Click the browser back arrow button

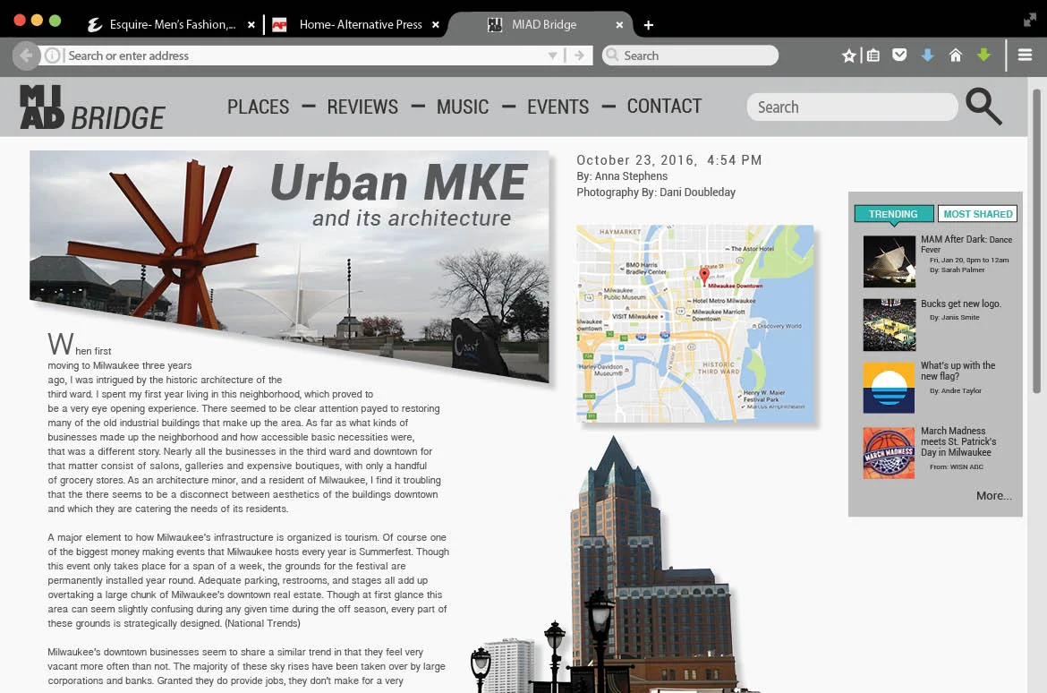(x=25, y=56)
